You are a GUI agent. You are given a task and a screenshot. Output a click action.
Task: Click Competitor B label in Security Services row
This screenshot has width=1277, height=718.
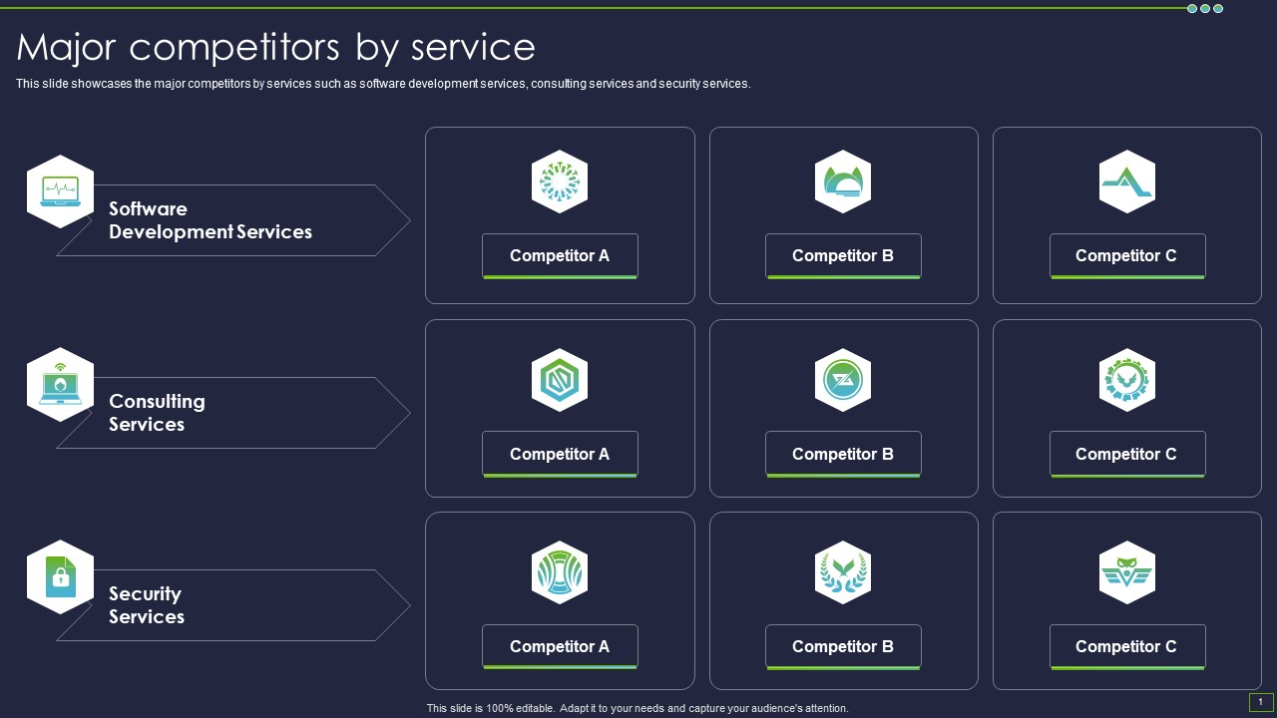[843, 647]
